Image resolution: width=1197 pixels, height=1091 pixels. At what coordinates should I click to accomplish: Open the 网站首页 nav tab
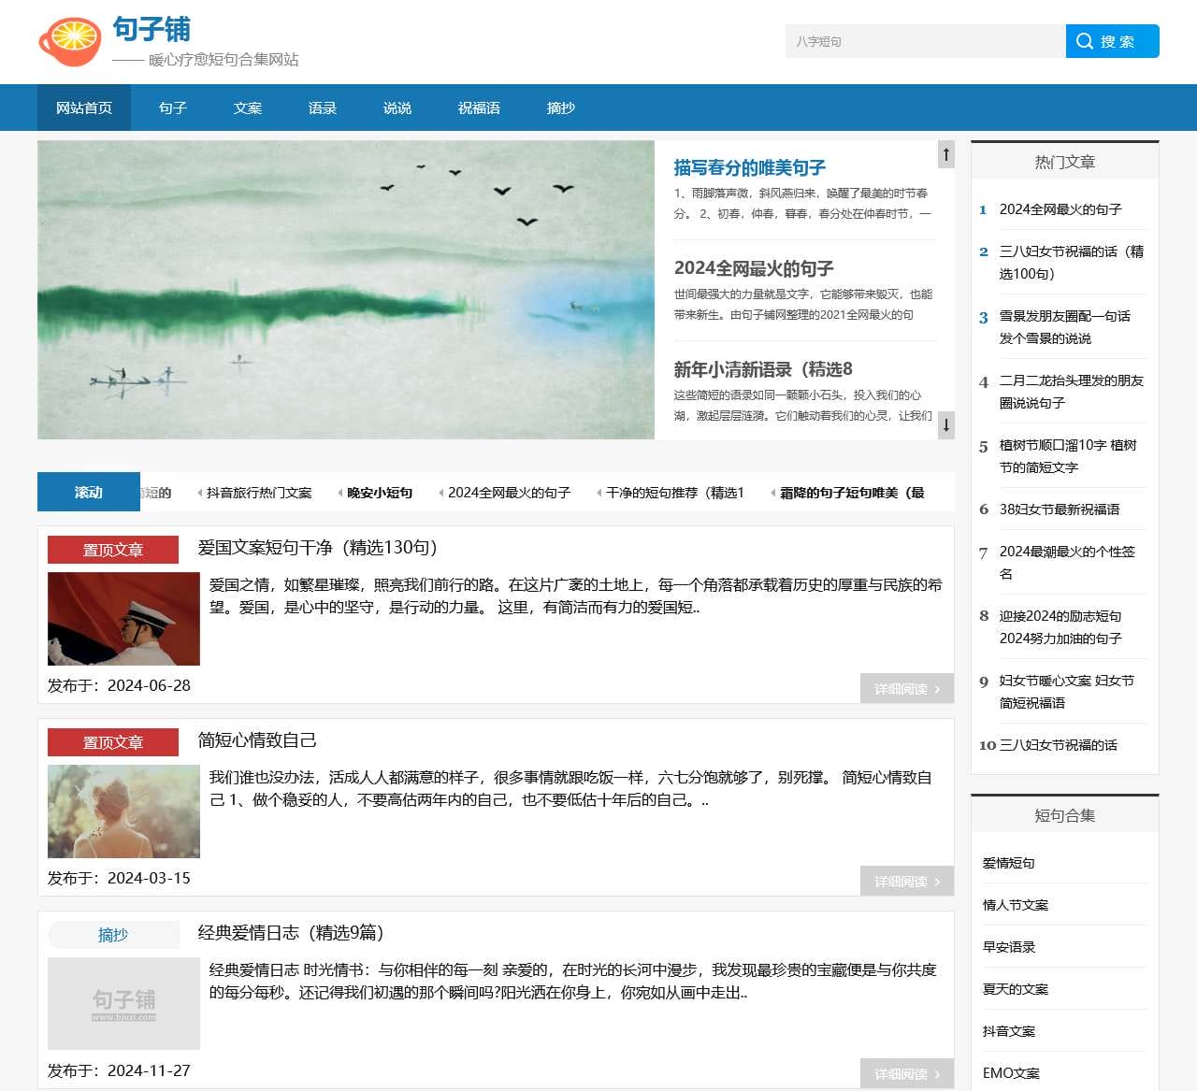point(84,108)
